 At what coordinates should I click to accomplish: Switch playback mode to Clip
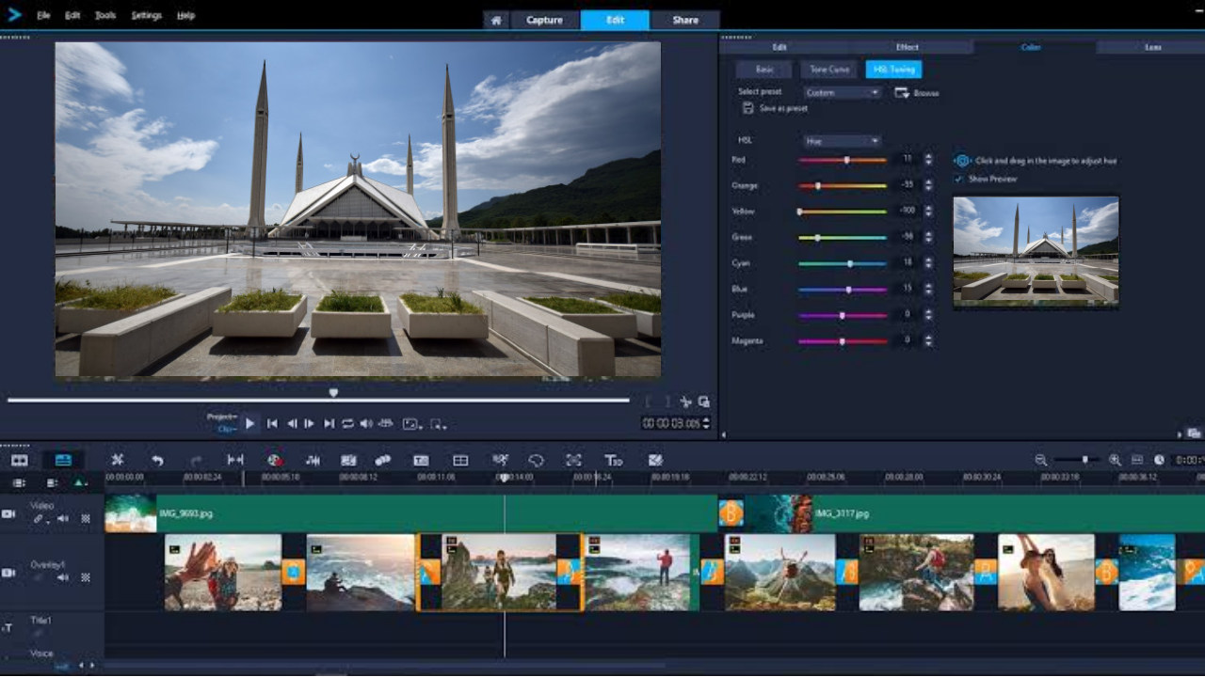227,429
